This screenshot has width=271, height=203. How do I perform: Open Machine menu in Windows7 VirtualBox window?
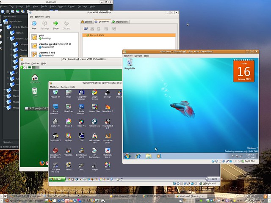128,56
